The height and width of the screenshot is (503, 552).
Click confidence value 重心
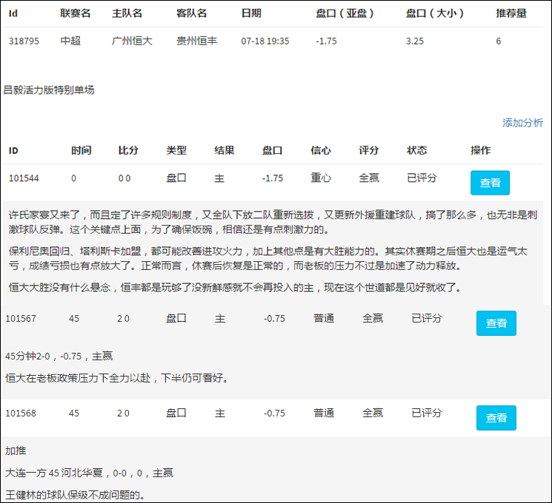coord(321,178)
